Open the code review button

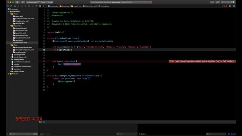click(x=218, y=2)
